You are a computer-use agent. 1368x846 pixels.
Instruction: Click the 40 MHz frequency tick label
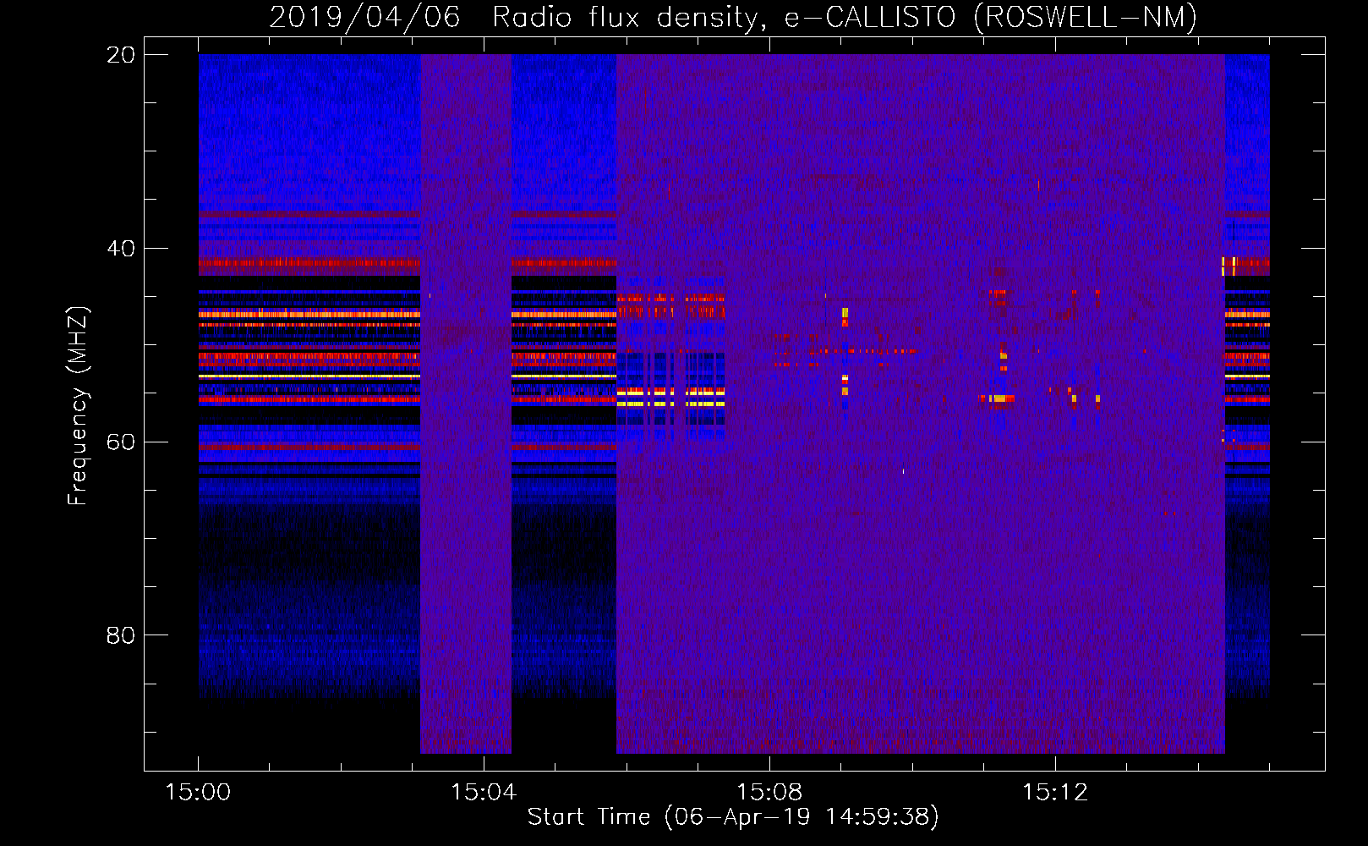pos(120,249)
